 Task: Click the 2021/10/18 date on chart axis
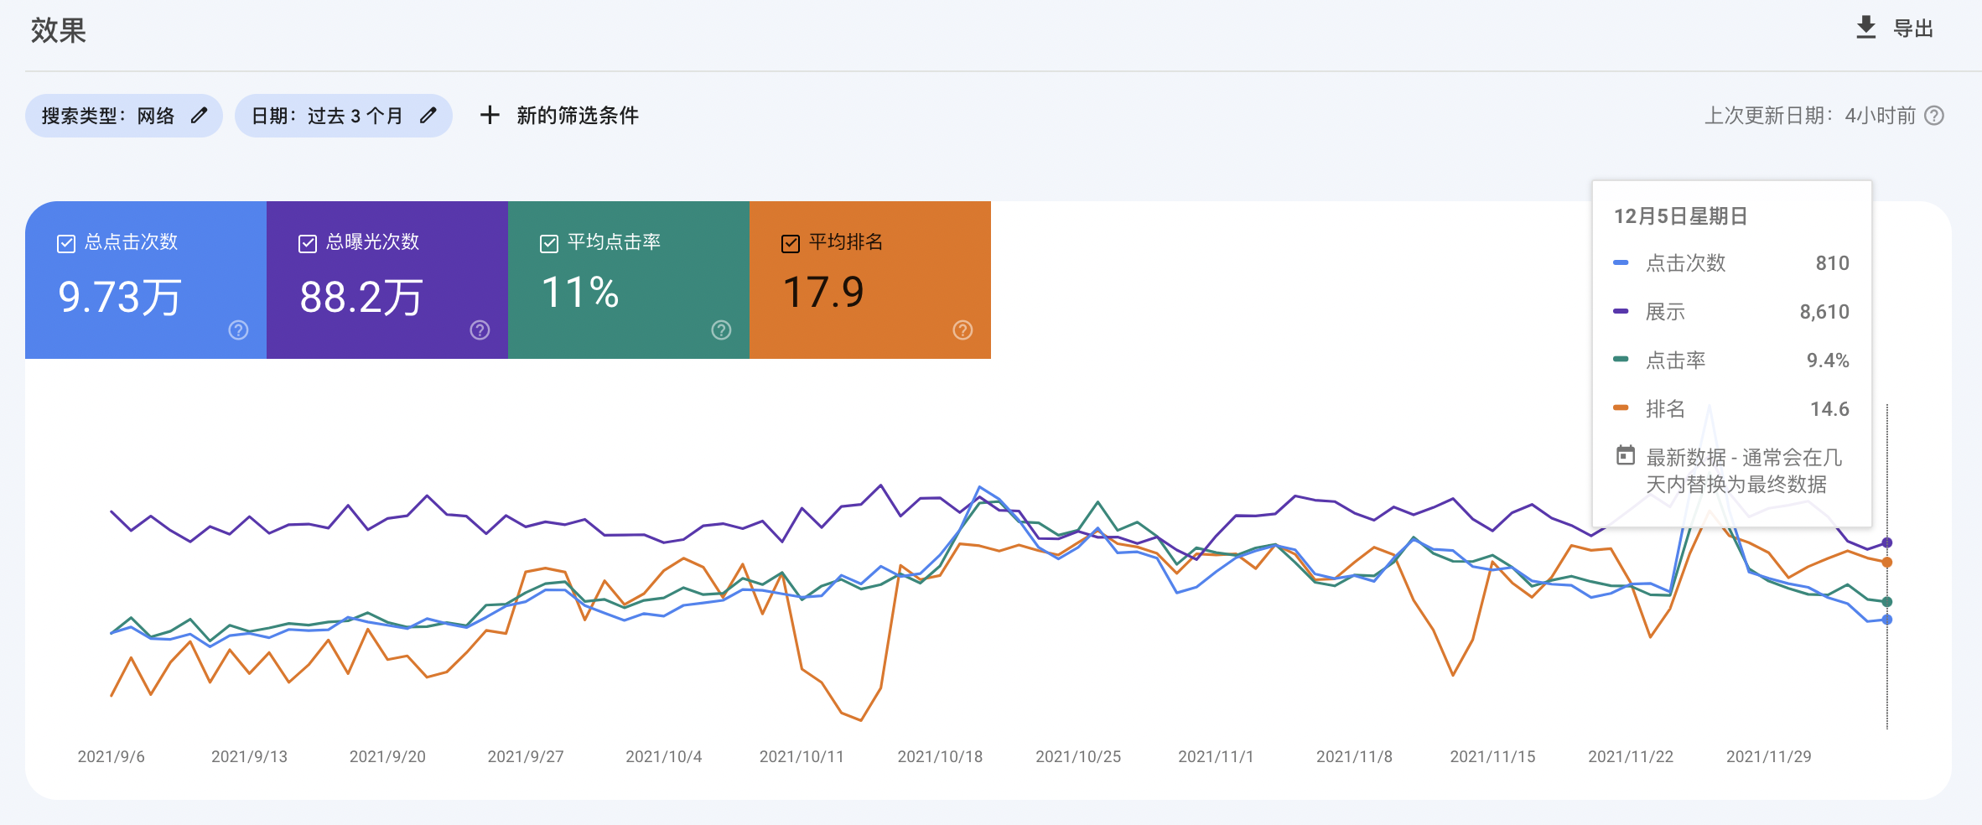(940, 756)
